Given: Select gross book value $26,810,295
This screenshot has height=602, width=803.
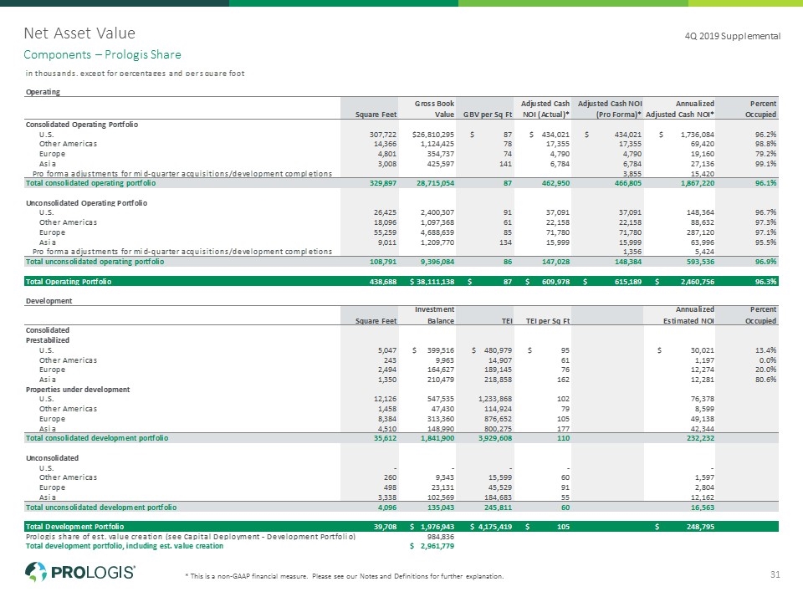Looking at the screenshot, I should [x=432, y=135].
